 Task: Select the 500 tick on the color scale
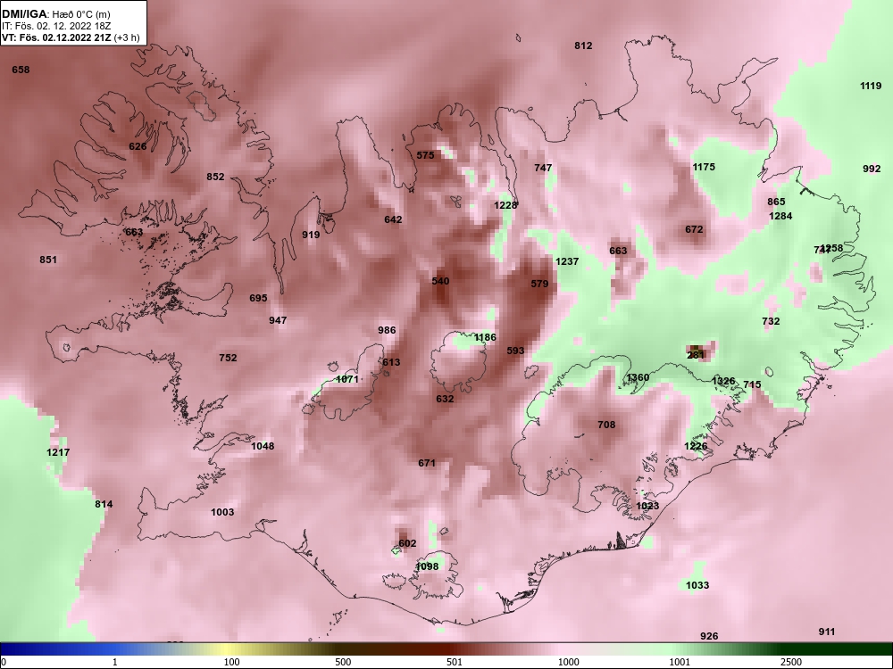point(343,662)
